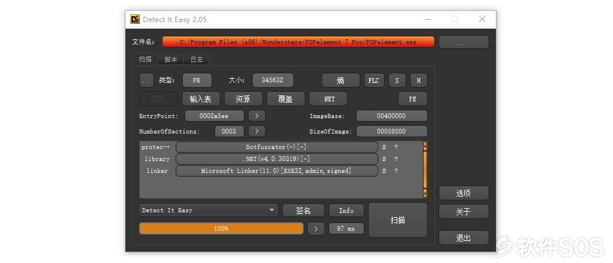Click the 97 ms scan time
This screenshot has height=263, width=613.
[x=347, y=228]
